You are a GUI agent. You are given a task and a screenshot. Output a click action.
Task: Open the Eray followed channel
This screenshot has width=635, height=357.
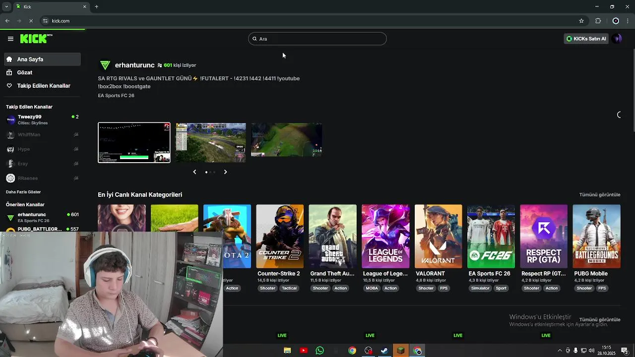tap(42, 163)
